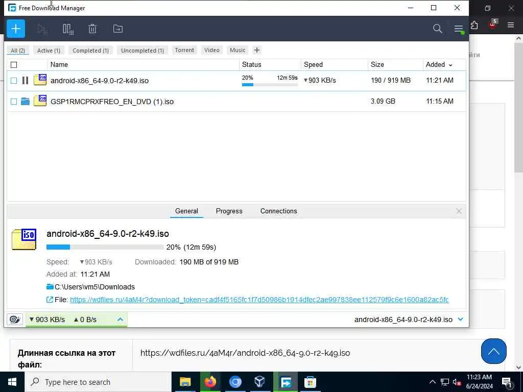Screen dimensions: 523x392
Task: Click browser scroll-to-top round arrow button
Action: [x=494, y=351]
